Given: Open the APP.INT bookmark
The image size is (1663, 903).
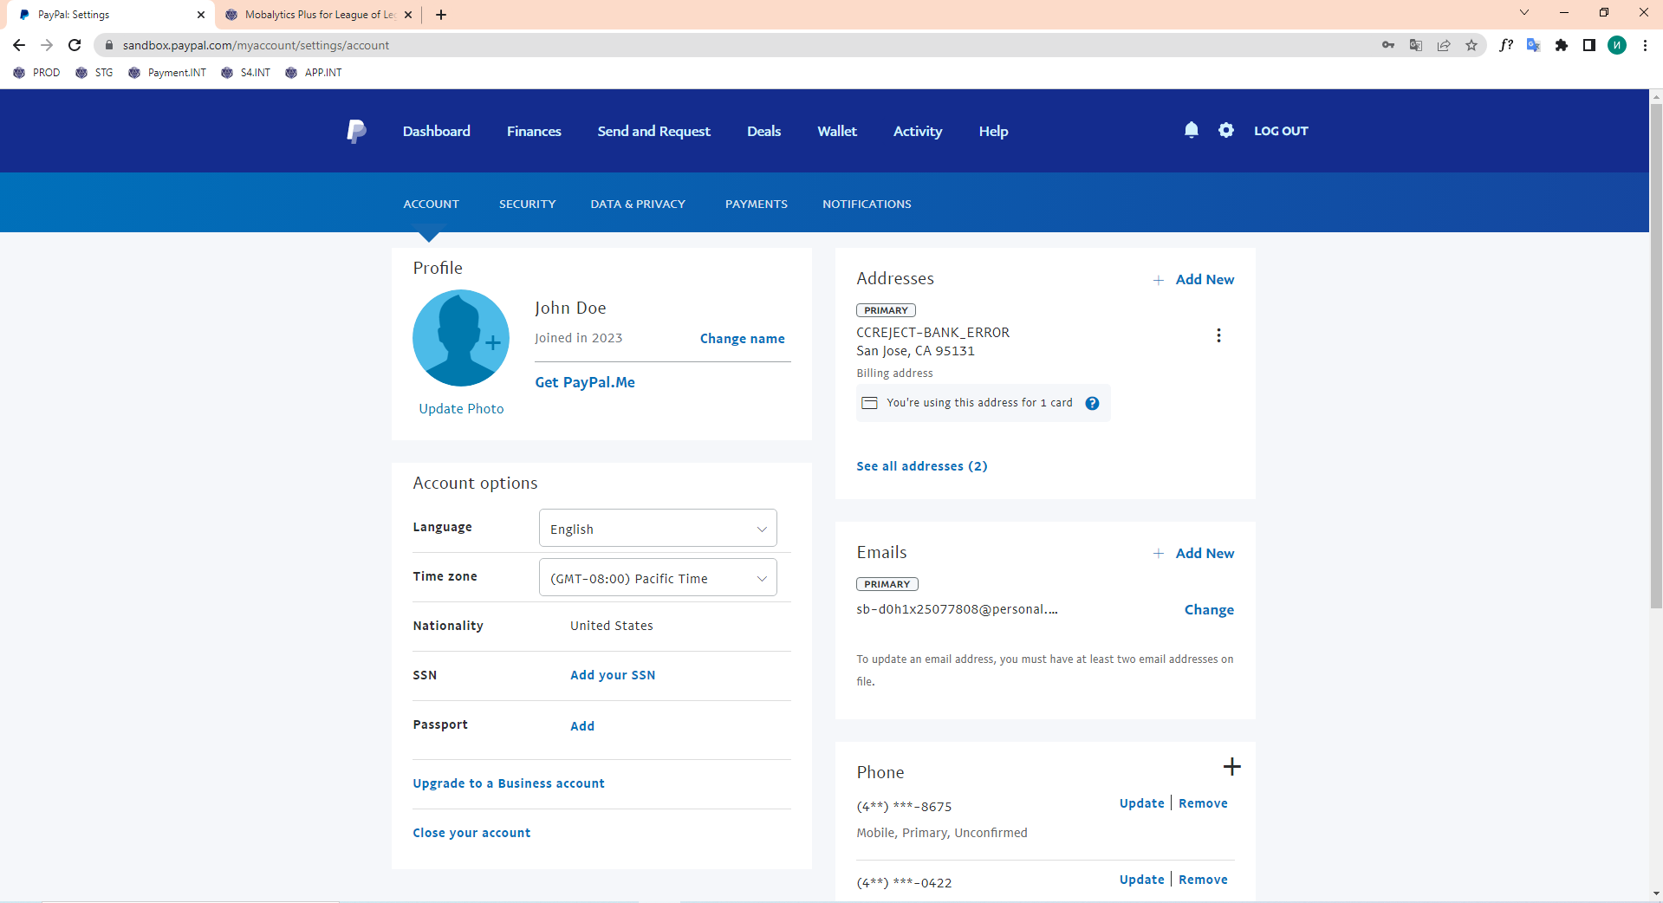Looking at the screenshot, I should [313, 73].
